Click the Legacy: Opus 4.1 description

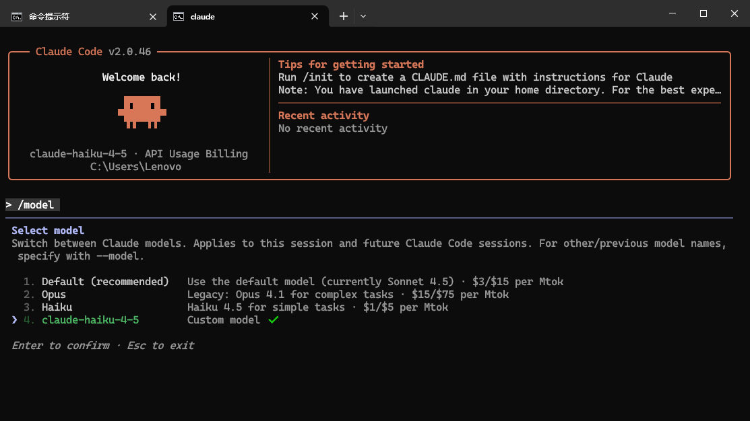tap(348, 295)
